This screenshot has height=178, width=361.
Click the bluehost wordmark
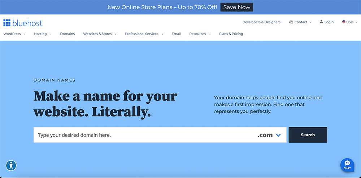pyautogui.click(x=28, y=23)
